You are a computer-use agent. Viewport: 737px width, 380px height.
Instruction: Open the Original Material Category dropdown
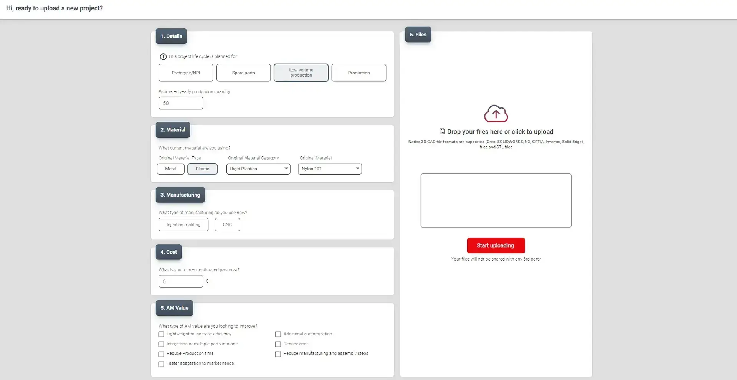point(258,169)
